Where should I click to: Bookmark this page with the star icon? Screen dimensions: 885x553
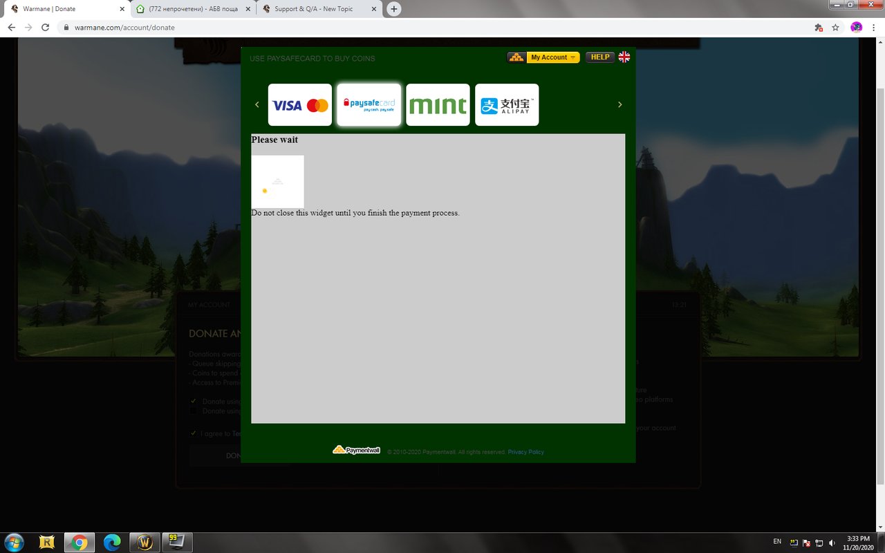click(835, 28)
